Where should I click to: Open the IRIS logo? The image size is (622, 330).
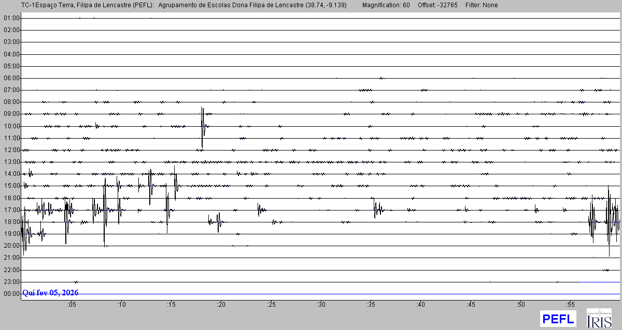tap(599, 318)
